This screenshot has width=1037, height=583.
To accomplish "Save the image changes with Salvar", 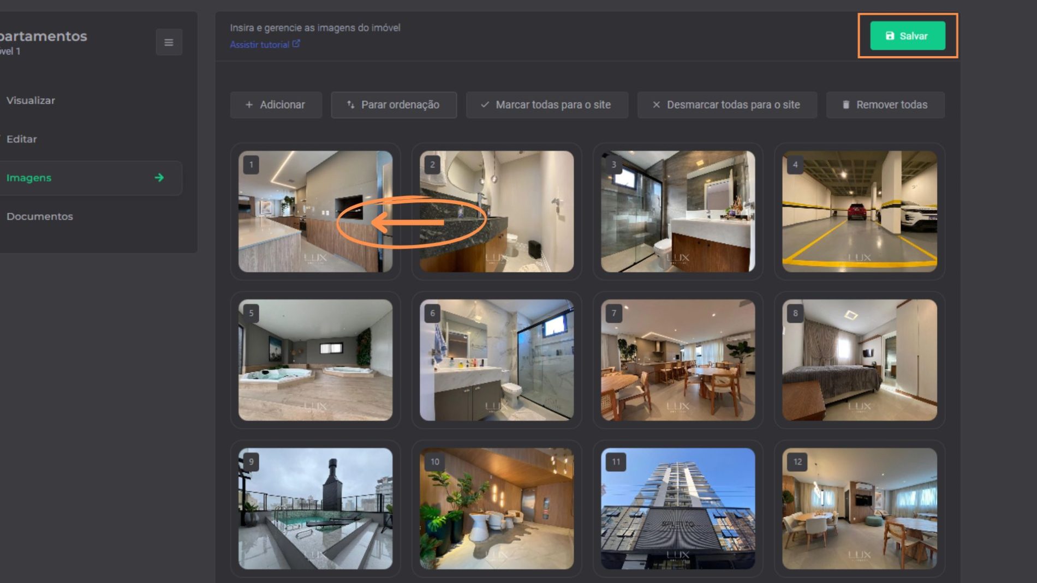I will pos(907,36).
